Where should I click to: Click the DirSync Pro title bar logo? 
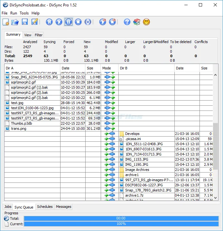click(5, 5)
